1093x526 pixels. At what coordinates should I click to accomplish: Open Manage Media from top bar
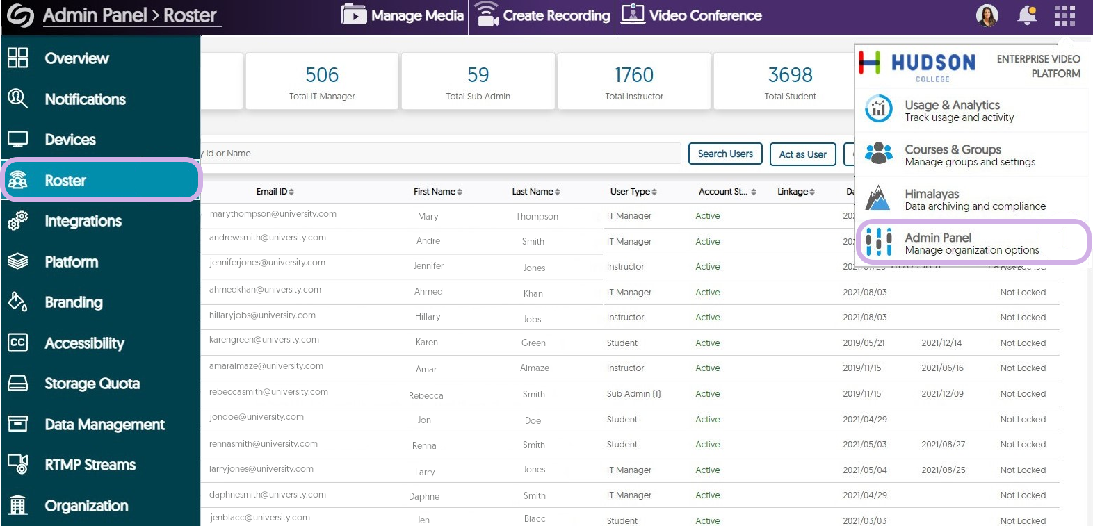click(403, 15)
